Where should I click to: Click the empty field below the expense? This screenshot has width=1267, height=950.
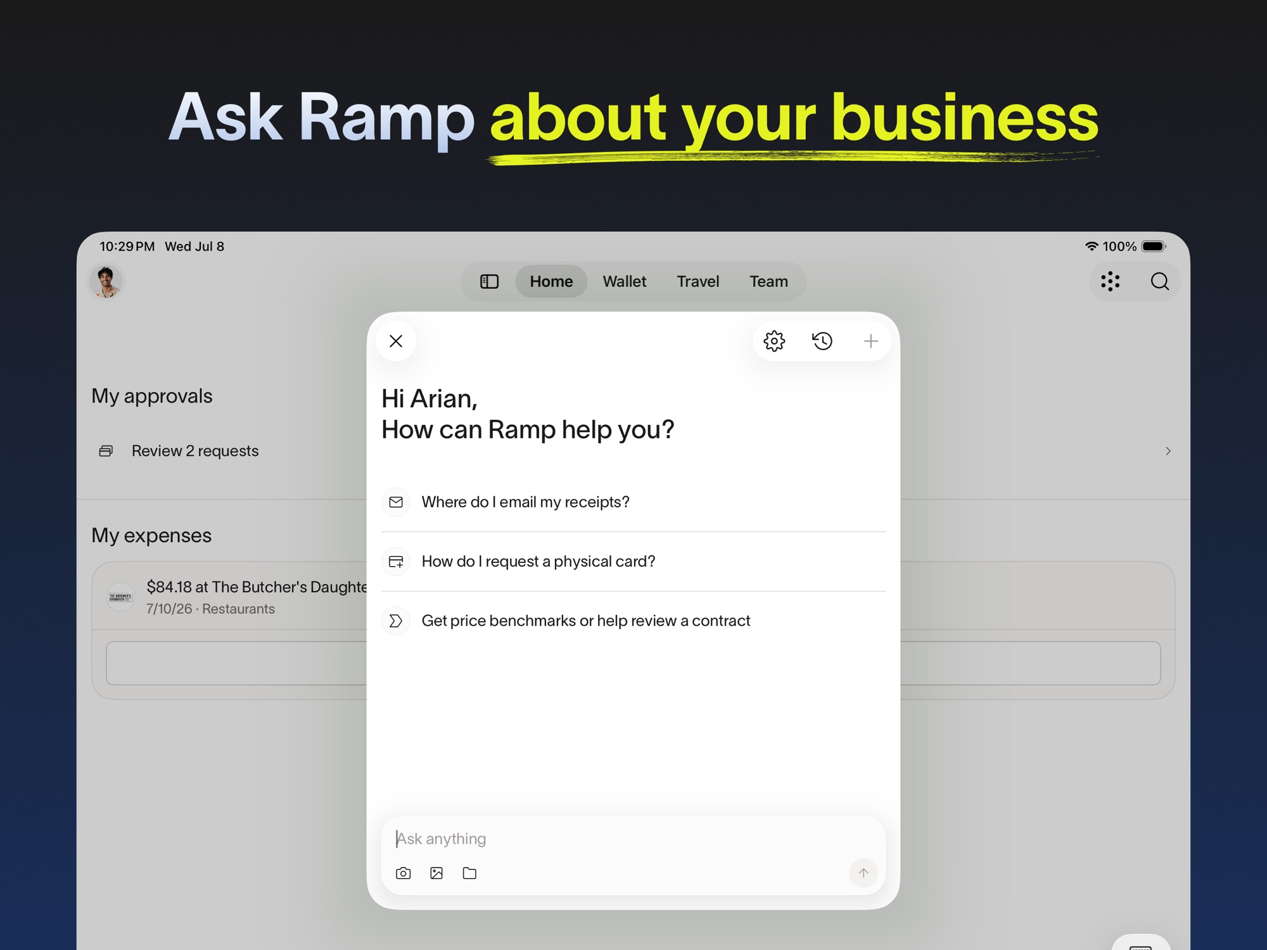tap(633, 663)
